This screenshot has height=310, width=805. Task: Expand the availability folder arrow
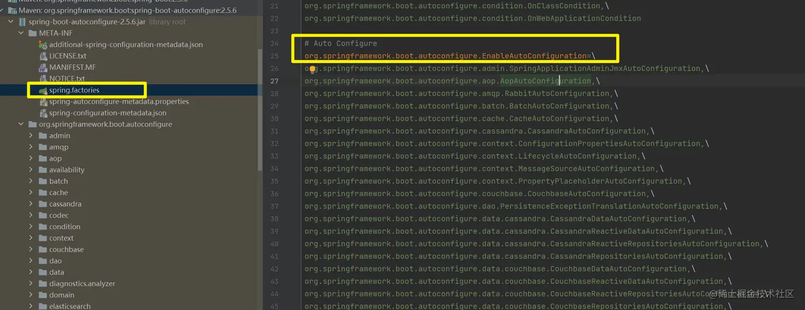click(31, 169)
